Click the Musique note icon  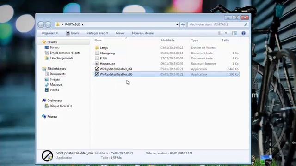[47, 84]
